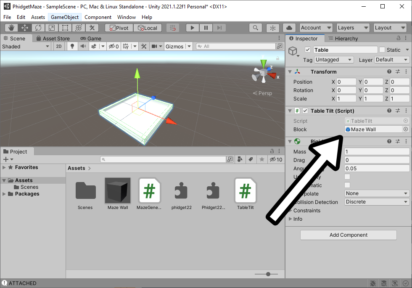Click the Add Component button

tap(349, 235)
